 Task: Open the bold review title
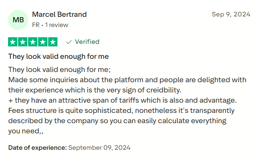click(59, 57)
